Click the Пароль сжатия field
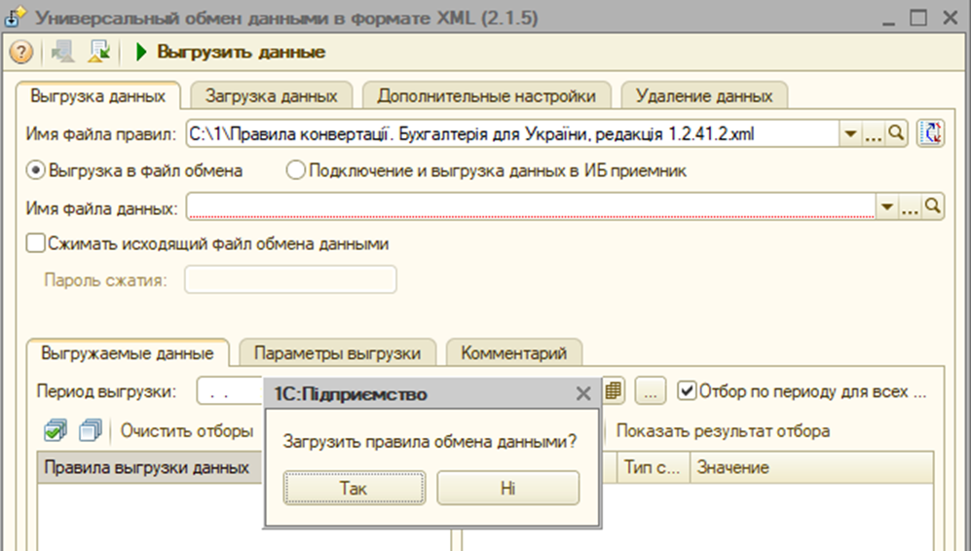The width and height of the screenshot is (971, 551). coord(290,279)
